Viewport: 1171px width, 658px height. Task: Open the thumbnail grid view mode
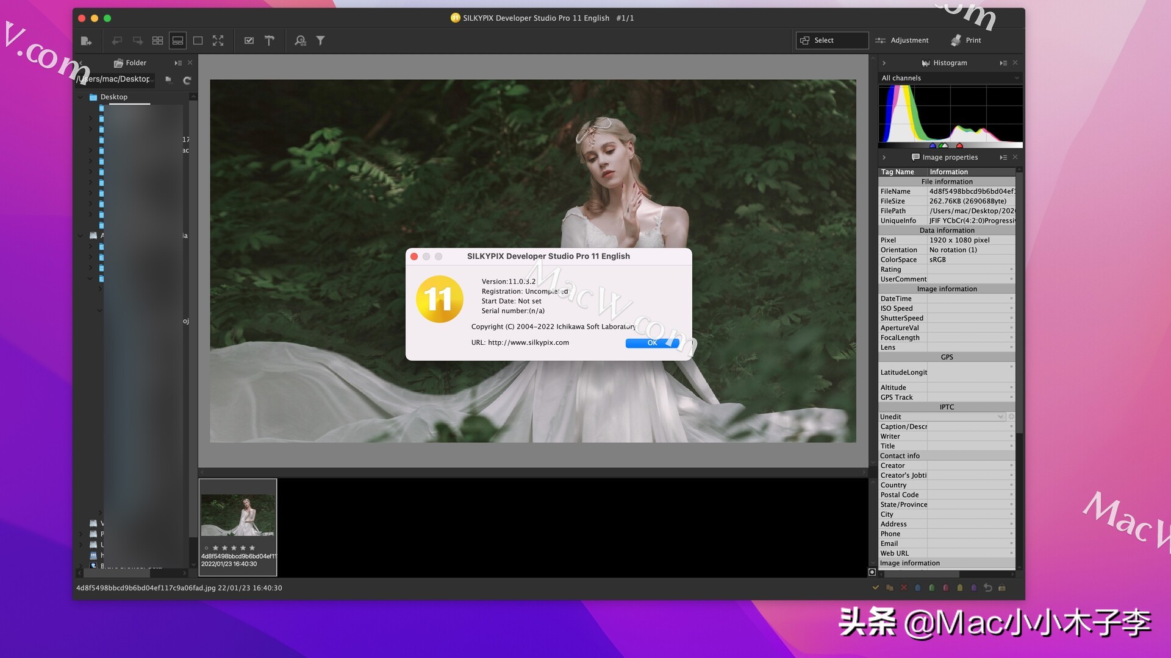pos(157,40)
